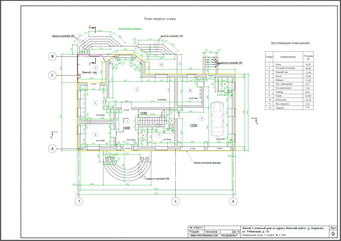
Task: Click the 'Гостиная-столовая' row in the table
Action: [285, 68]
